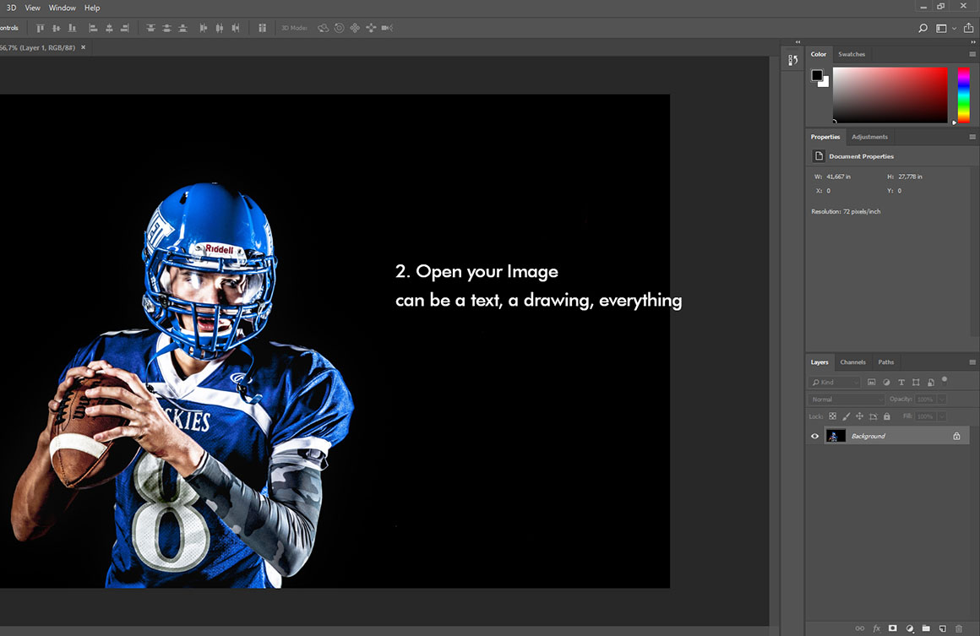
Task: Switch to the Swatches tab
Action: pos(852,54)
